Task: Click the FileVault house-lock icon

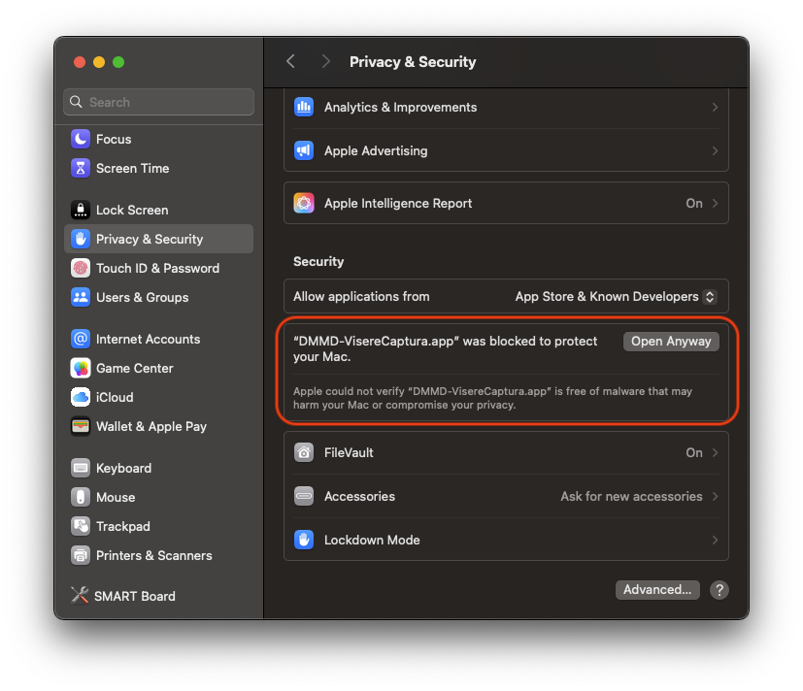Action: pyautogui.click(x=304, y=452)
